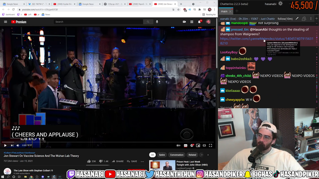The width and height of the screenshot is (319, 179).
Task: Seek on the video progress bar
Action: [x=108, y=142]
